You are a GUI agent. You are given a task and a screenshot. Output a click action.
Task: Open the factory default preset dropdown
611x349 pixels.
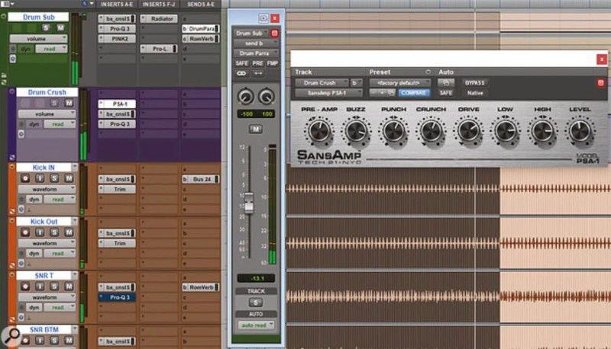[400, 83]
